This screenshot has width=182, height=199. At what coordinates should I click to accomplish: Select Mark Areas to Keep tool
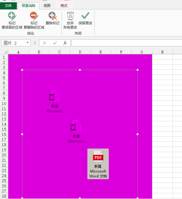(x=12, y=20)
